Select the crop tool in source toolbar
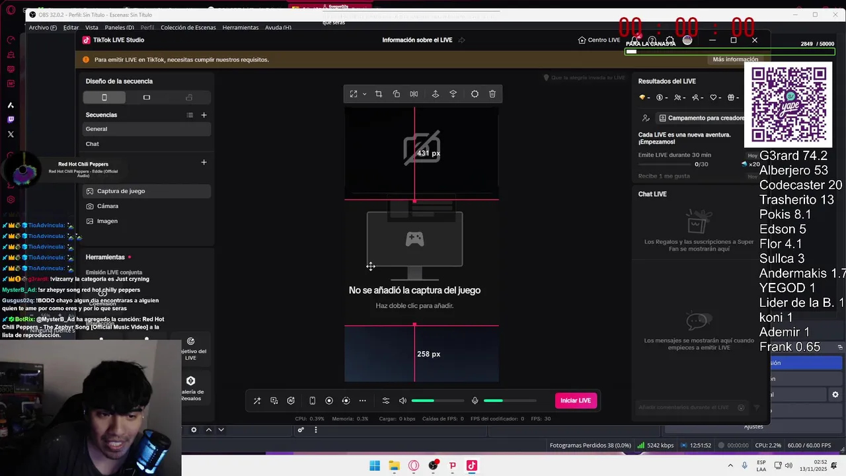The height and width of the screenshot is (476, 846). coord(379,94)
